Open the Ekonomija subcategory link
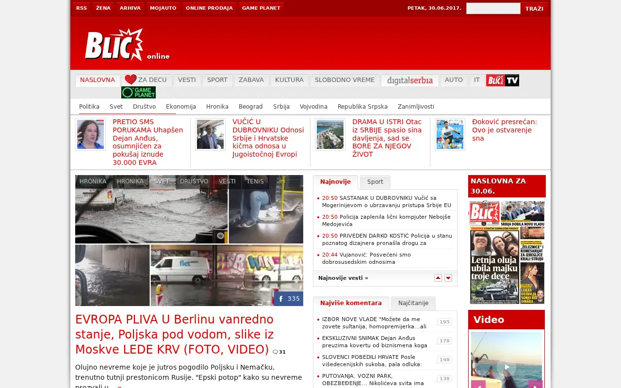The height and width of the screenshot is (388, 621). (x=181, y=107)
